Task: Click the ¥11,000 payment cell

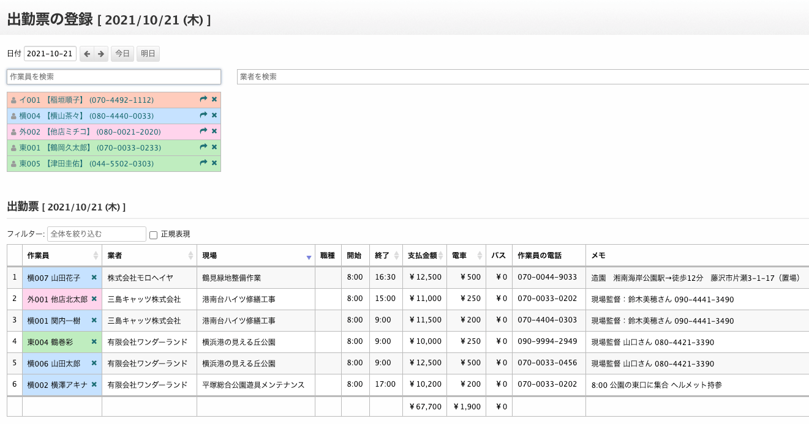Action: [x=425, y=299]
